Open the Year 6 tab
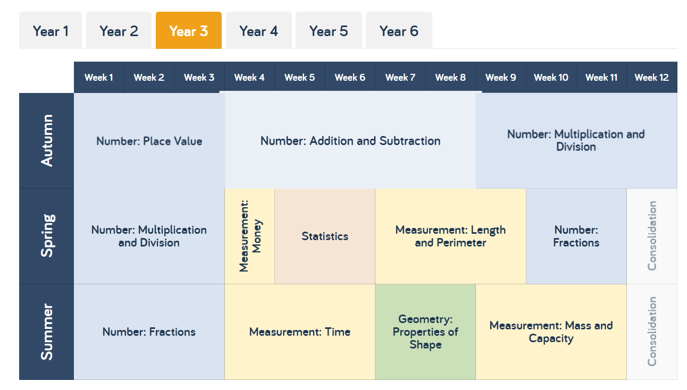The width and height of the screenshot is (687, 390). click(x=399, y=31)
